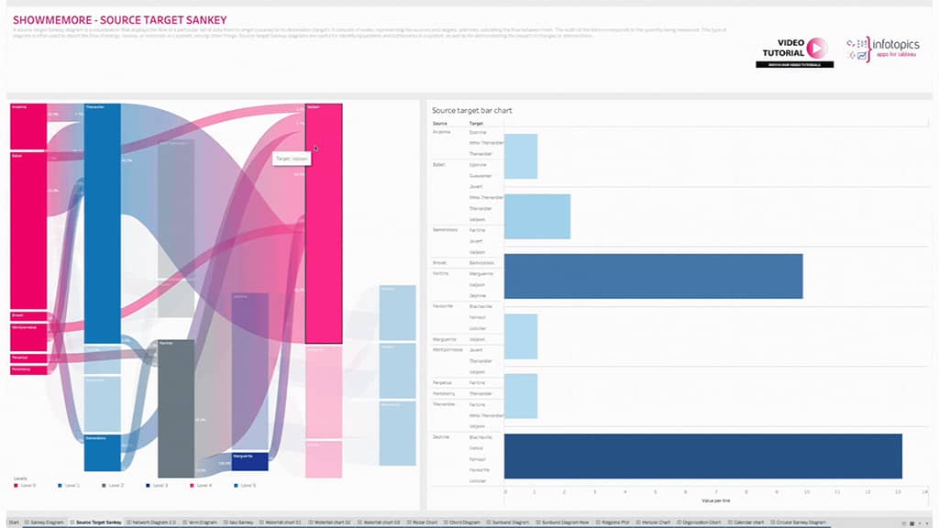Image resolution: width=939 pixels, height=528 pixels.
Task: Switch to the Network Diagram 2.0 tab
Action: click(x=151, y=522)
